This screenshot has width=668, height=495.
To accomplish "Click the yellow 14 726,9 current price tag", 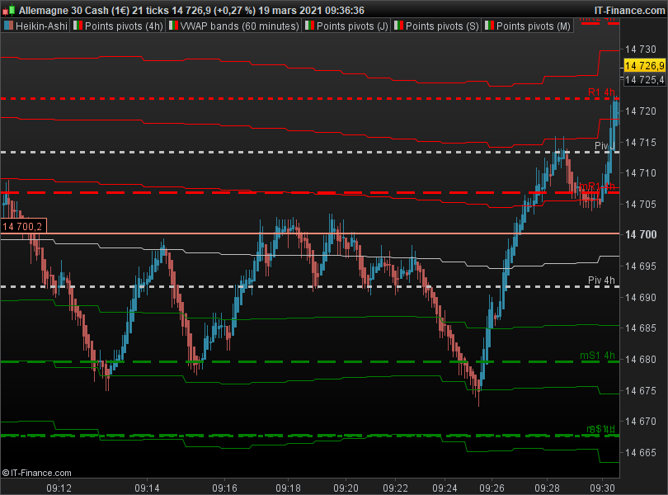I will point(644,65).
